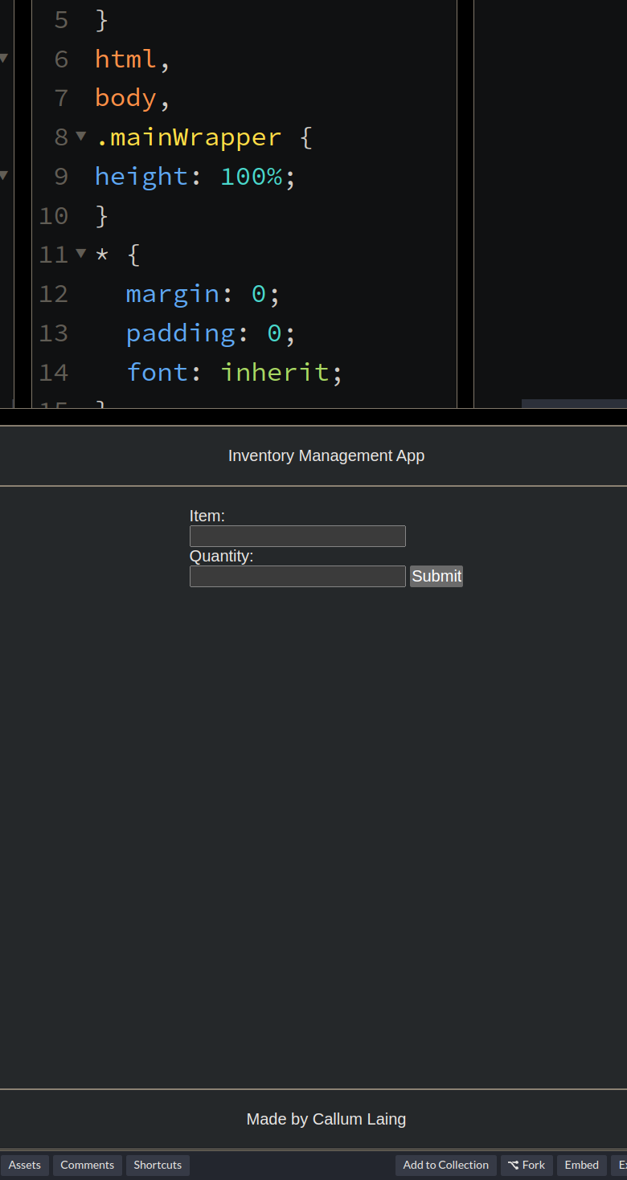Click the lower fold triangle in the left editor
Viewport: 627px width, 1180px height.
pyautogui.click(x=3, y=174)
